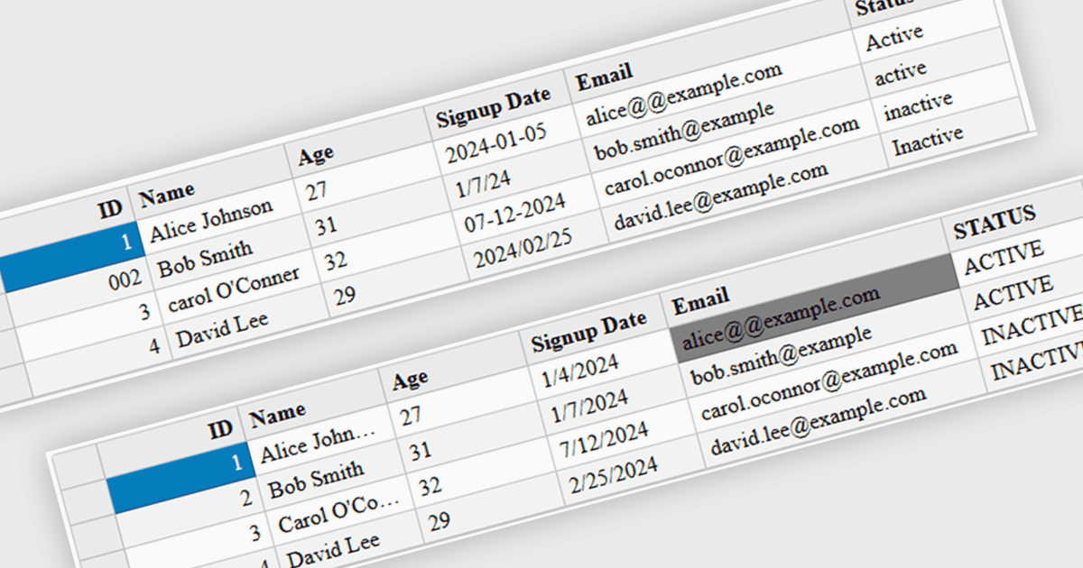Click the carol O'Conner name cell

click(233, 289)
